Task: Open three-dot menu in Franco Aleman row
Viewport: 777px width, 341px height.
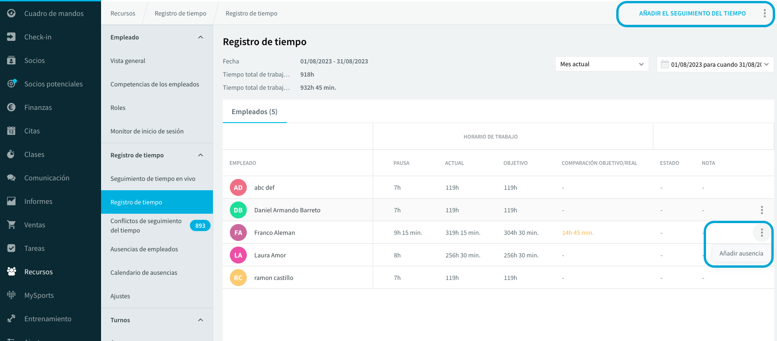Action: click(x=761, y=232)
